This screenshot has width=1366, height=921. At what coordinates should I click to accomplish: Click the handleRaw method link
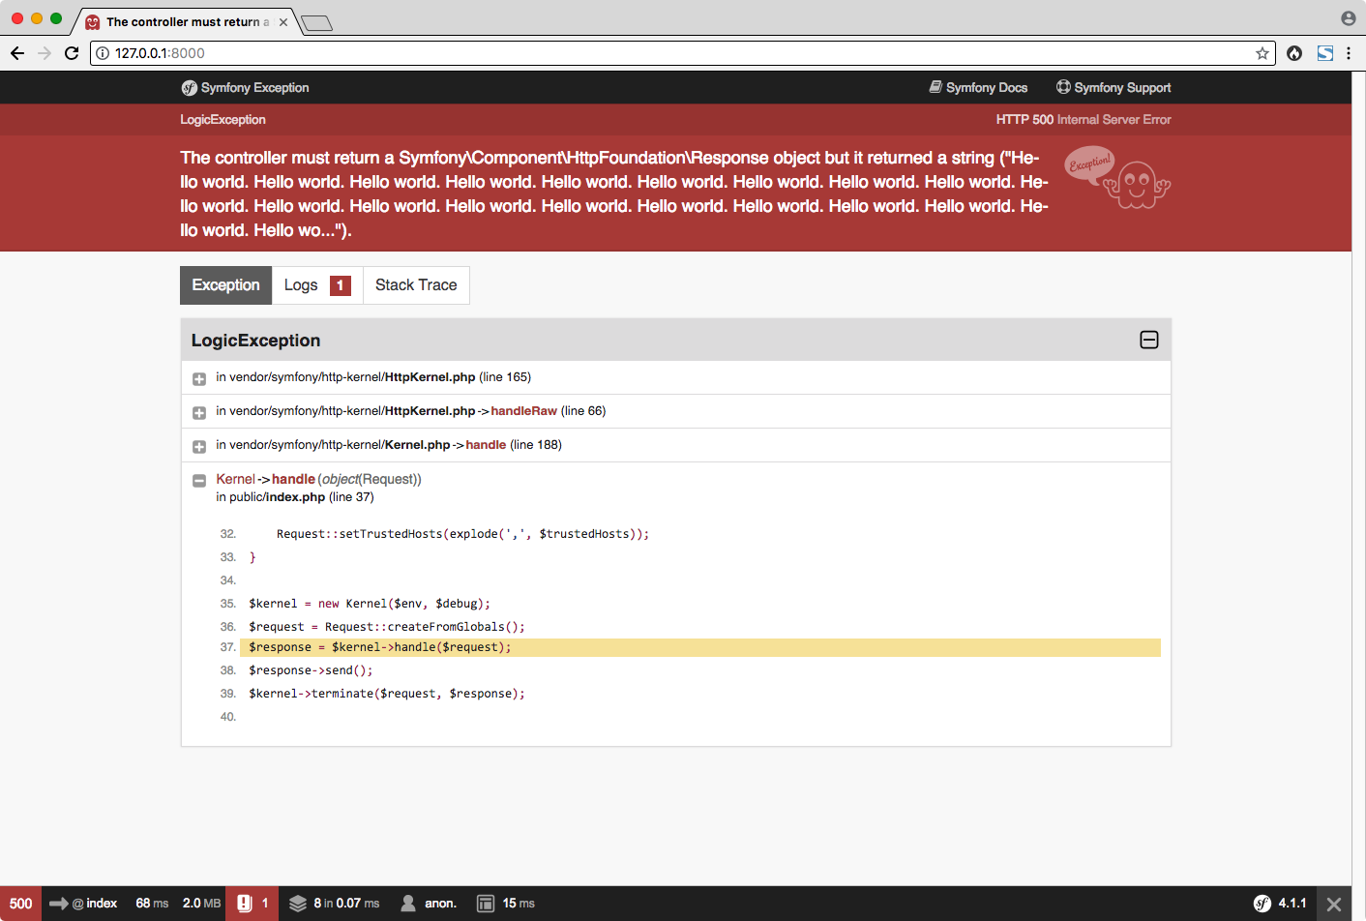523,411
